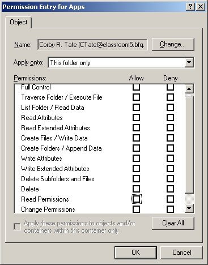Close the Permission Entry dialog

[x=201, y=7]
